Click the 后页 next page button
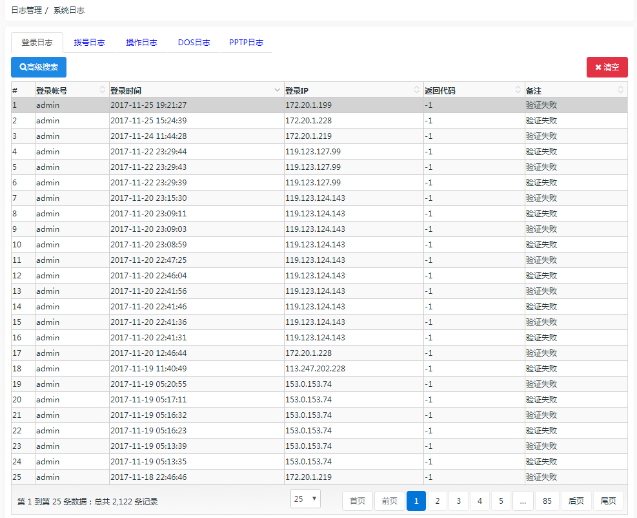 click(x=576, y=501)
